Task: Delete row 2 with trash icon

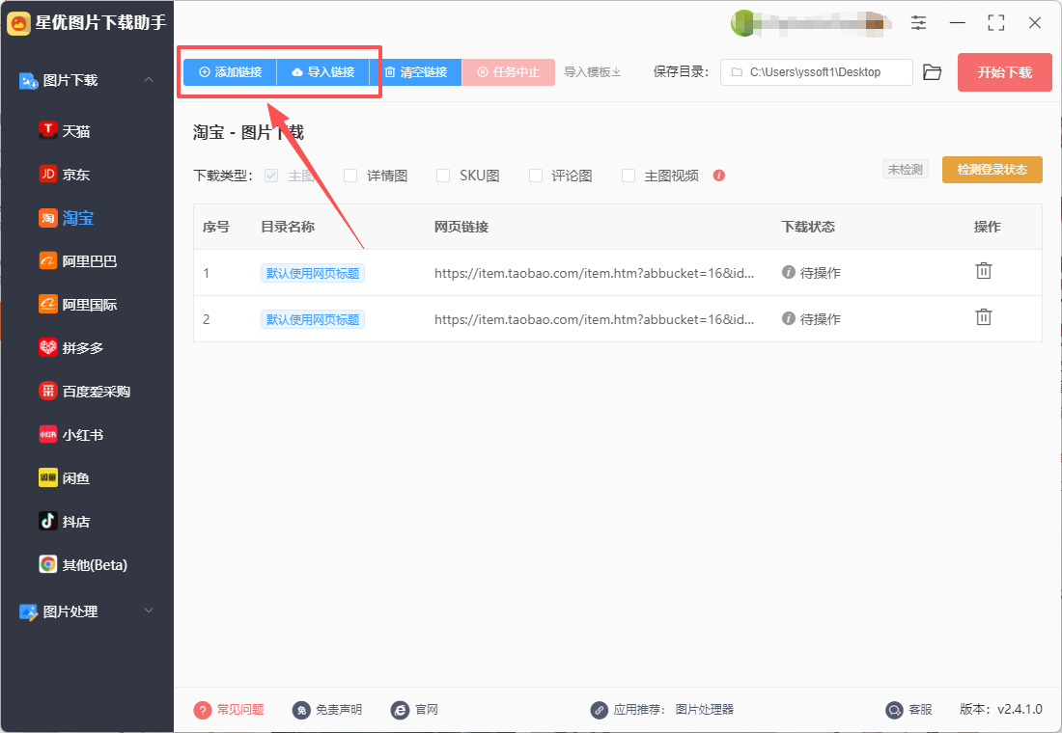Action: point(984,317)
